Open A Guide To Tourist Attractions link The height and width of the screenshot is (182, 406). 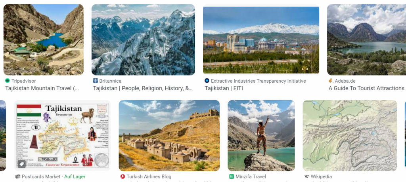click(x=367, y=88)
